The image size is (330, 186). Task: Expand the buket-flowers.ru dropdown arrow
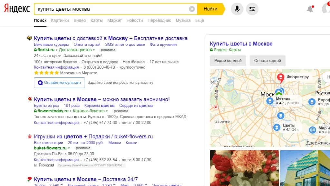click(69, 148)
